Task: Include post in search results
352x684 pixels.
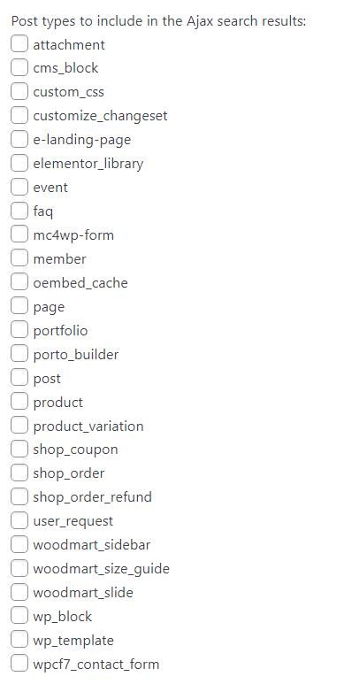Action: (x=19, y=377)
